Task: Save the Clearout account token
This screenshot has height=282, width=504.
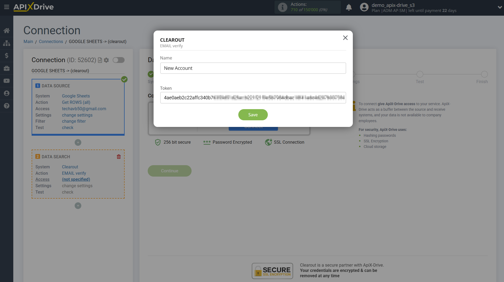Action: coord(253,114)
